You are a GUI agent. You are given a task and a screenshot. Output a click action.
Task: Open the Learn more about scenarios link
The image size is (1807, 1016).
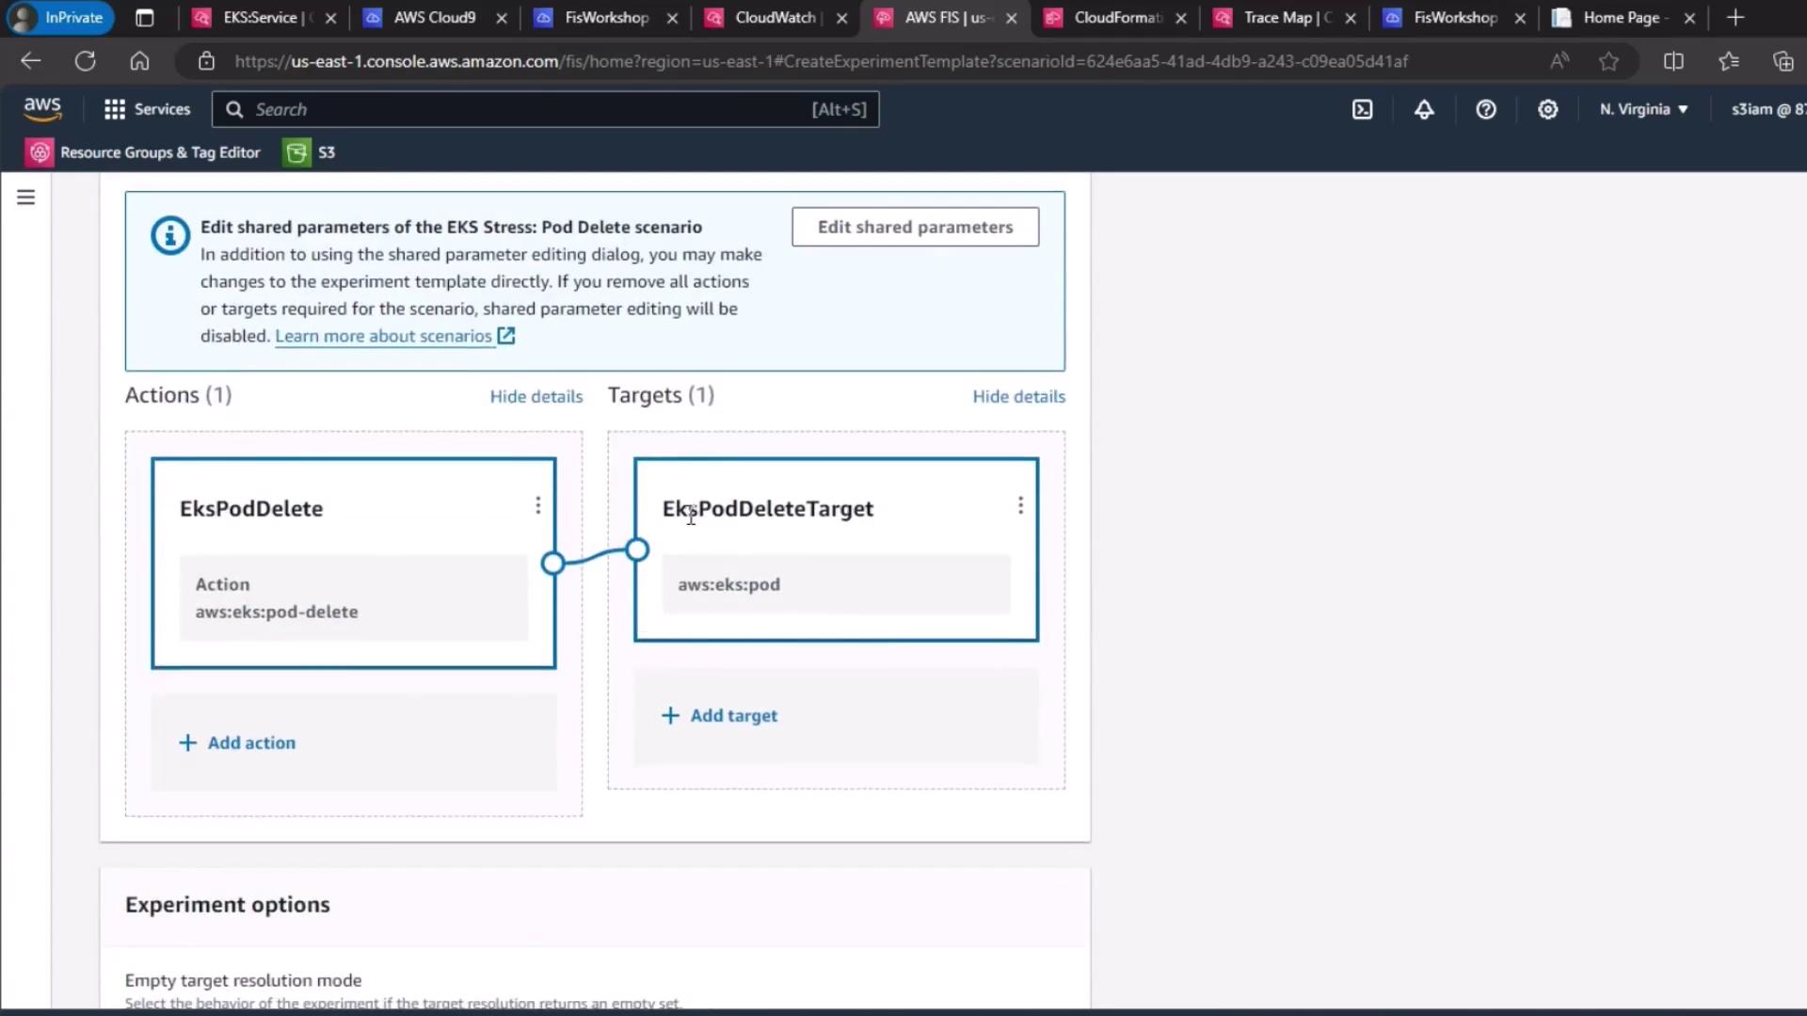click(383, 336)
